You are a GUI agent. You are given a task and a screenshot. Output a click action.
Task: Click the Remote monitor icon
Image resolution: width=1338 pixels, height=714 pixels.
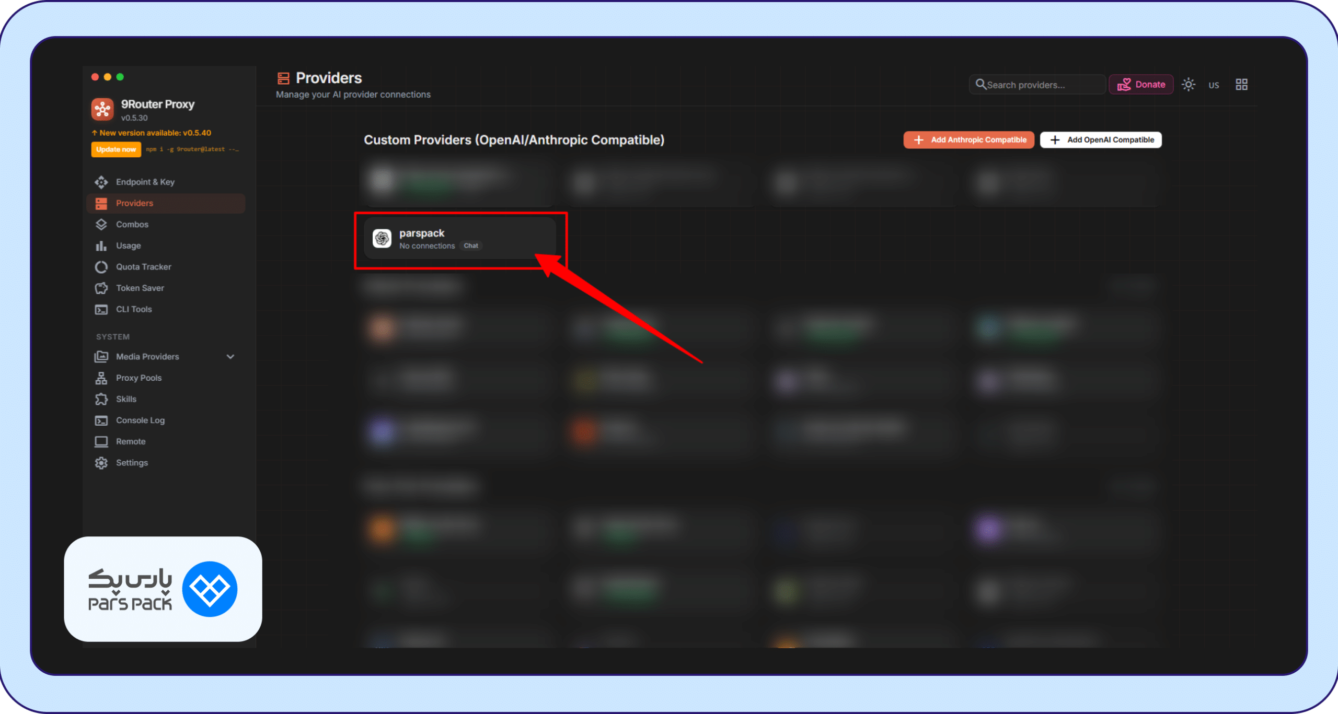(x=101, y=442)
